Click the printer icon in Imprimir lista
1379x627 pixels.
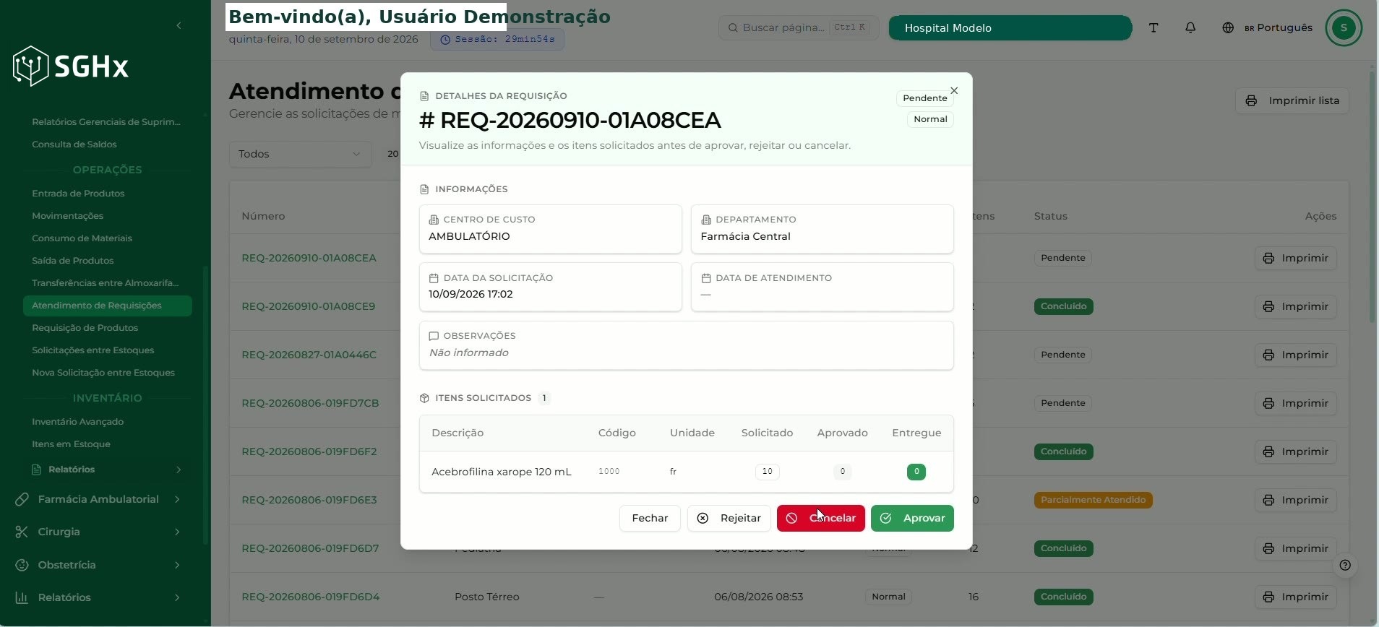[x=1252, y=100]
